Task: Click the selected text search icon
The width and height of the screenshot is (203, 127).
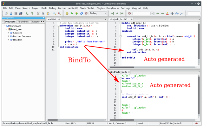Action: point(172,13)
